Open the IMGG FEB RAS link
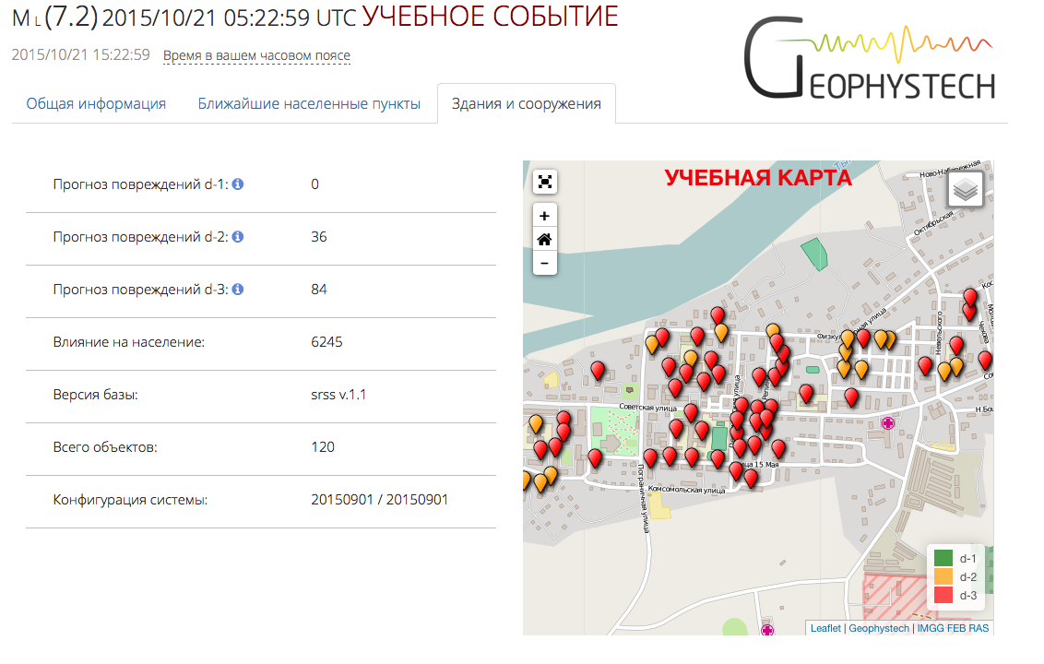 click(x=955, y=627)
